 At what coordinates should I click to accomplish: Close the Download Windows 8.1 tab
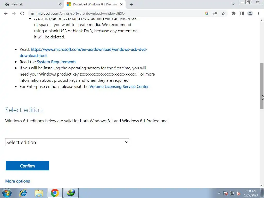tap(121, 4)
